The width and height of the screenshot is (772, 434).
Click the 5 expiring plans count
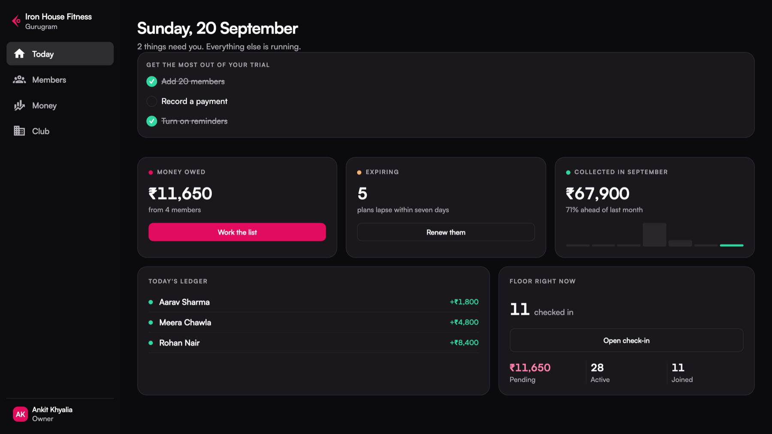362,193
